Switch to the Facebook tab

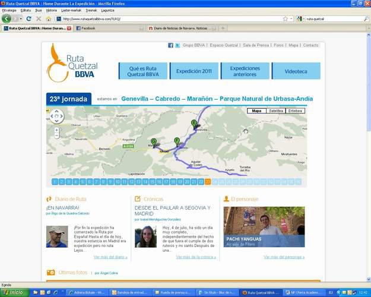[x=109, y=28]
